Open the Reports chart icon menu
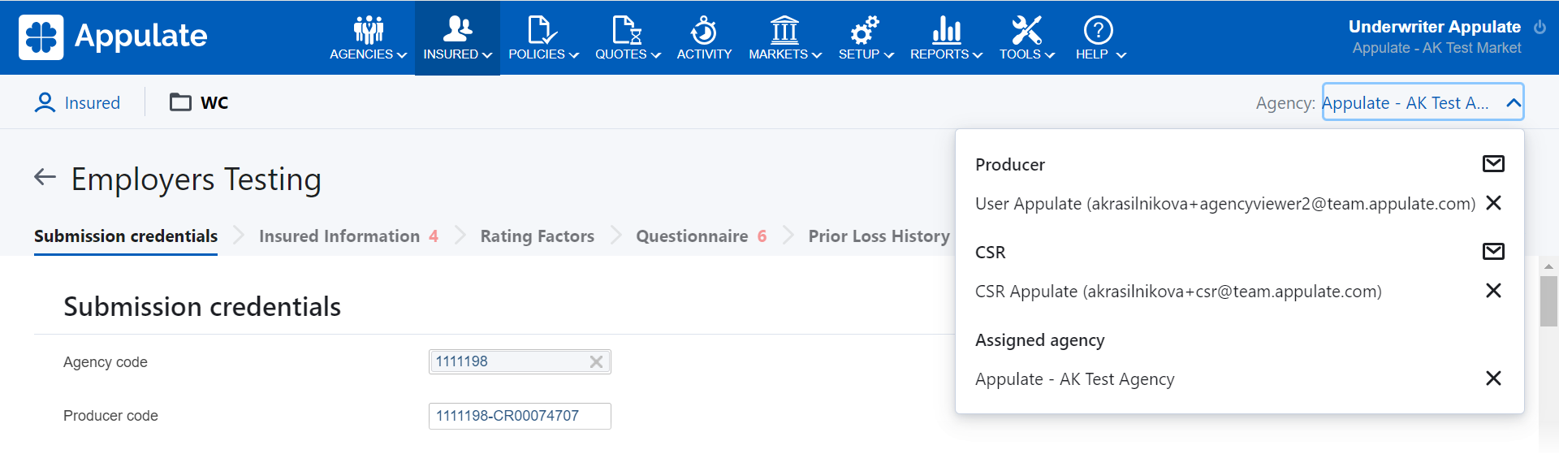Screen dimensions: 1559x454 pyautogui.click(x=946, y=30)
